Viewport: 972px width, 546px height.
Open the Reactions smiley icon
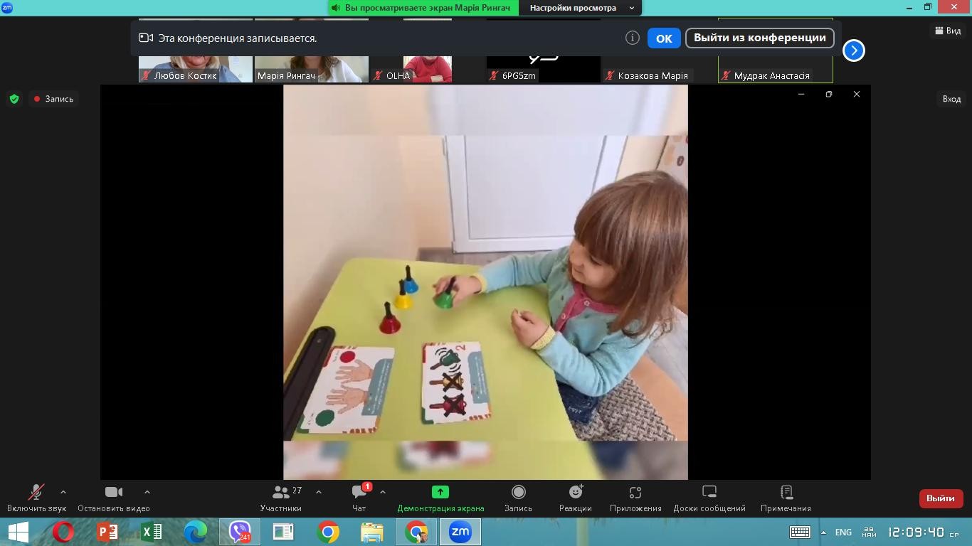click(575, 492)
